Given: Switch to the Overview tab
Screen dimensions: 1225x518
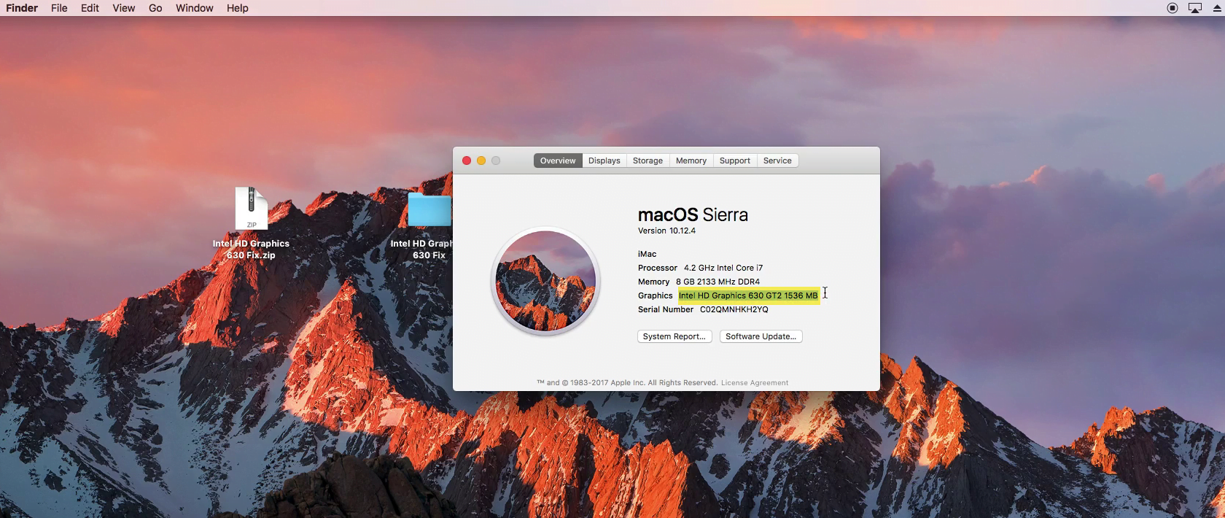Looking at the screenshot, I should [x=558, y=161].
